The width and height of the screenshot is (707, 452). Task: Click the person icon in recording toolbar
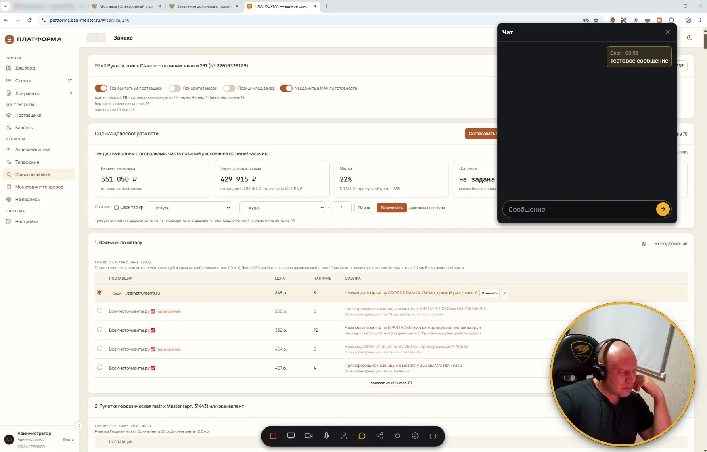coord(344,436)
